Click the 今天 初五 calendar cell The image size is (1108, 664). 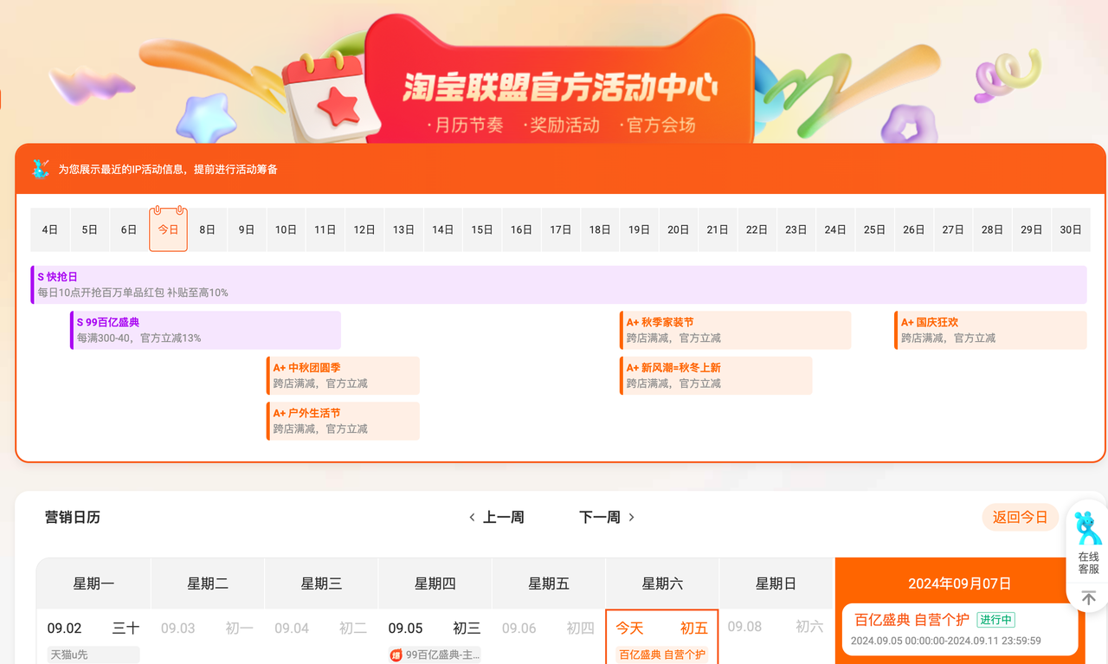pyautogui.click(x=662, y=636)
